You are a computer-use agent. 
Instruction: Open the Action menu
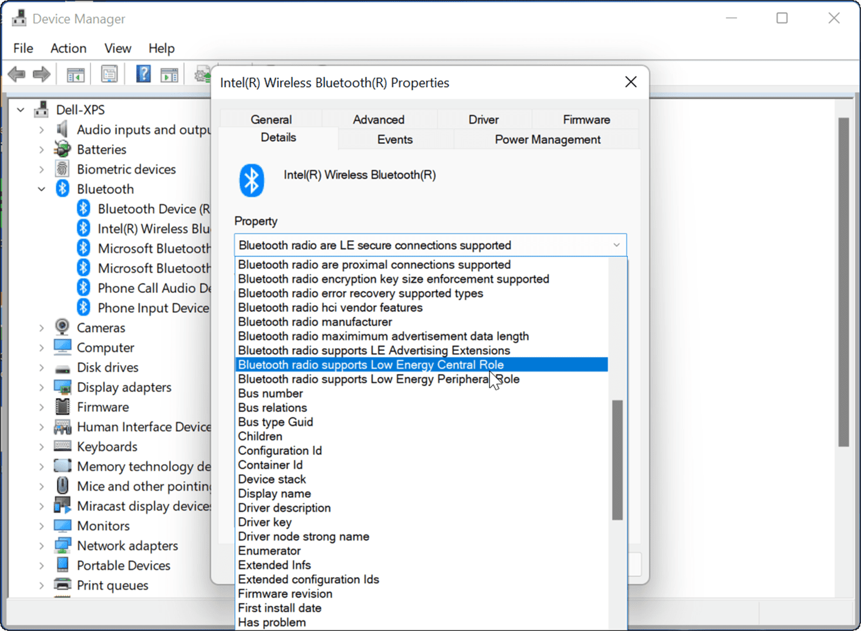(x=68, y=48)
